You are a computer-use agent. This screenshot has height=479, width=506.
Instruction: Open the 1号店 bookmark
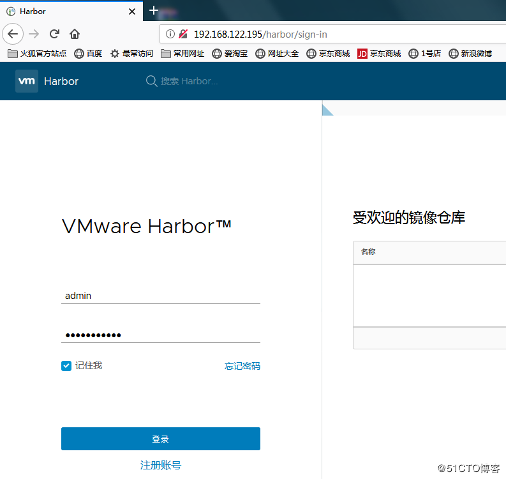[425, 53]
